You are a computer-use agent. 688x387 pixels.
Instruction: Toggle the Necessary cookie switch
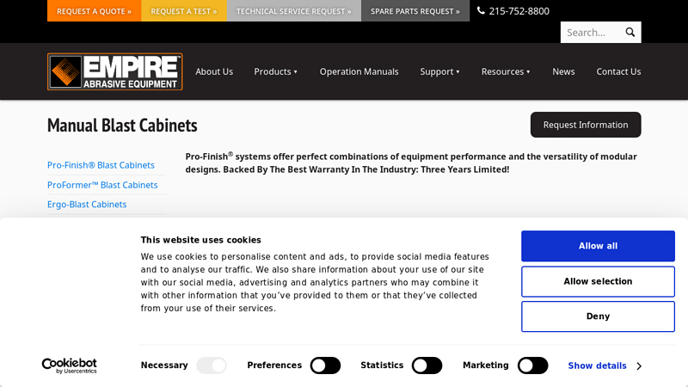(212, 365)
